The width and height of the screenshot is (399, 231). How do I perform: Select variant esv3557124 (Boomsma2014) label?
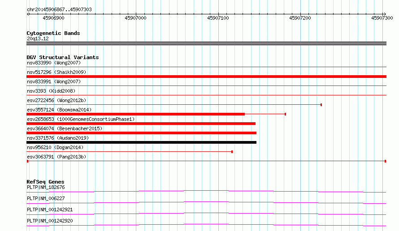point(59,110)
